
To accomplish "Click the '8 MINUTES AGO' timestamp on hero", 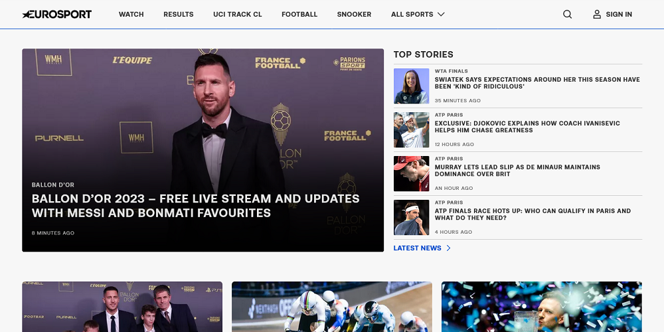I will pos(53,233).
